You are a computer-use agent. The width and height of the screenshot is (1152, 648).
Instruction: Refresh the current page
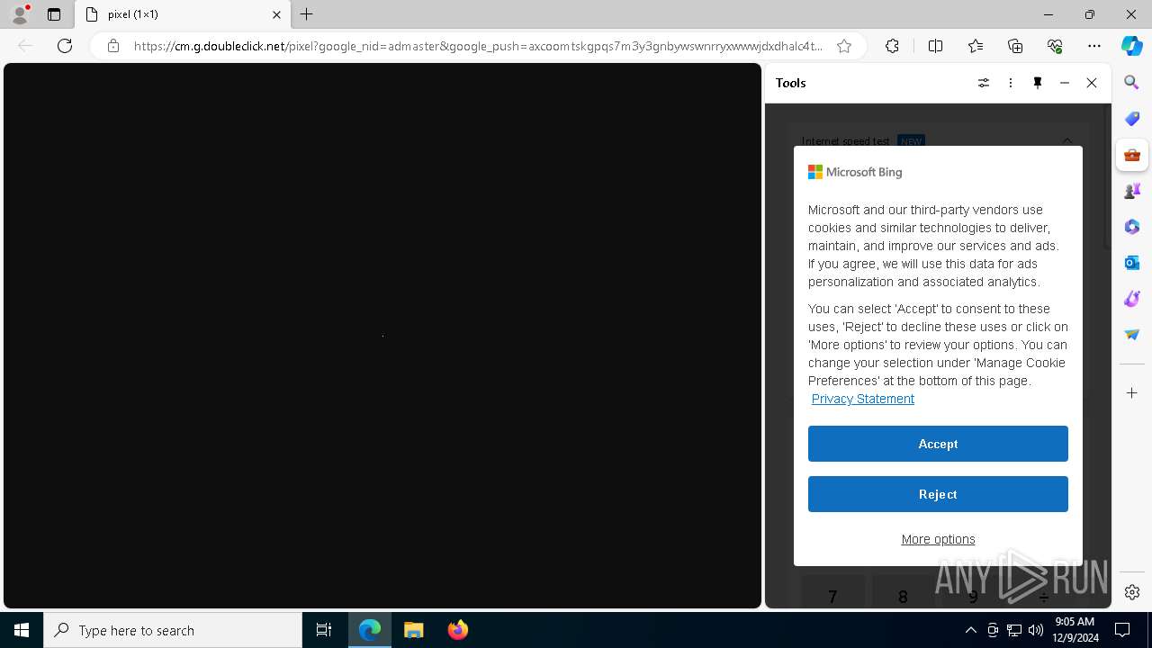tap(65, 46)
